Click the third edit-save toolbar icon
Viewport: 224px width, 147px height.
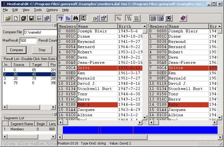pos(169,18)
